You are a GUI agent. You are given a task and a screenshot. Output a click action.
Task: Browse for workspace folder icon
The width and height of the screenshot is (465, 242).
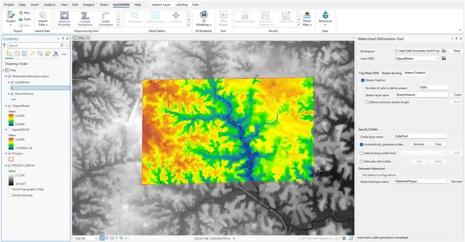pos(444,51)
